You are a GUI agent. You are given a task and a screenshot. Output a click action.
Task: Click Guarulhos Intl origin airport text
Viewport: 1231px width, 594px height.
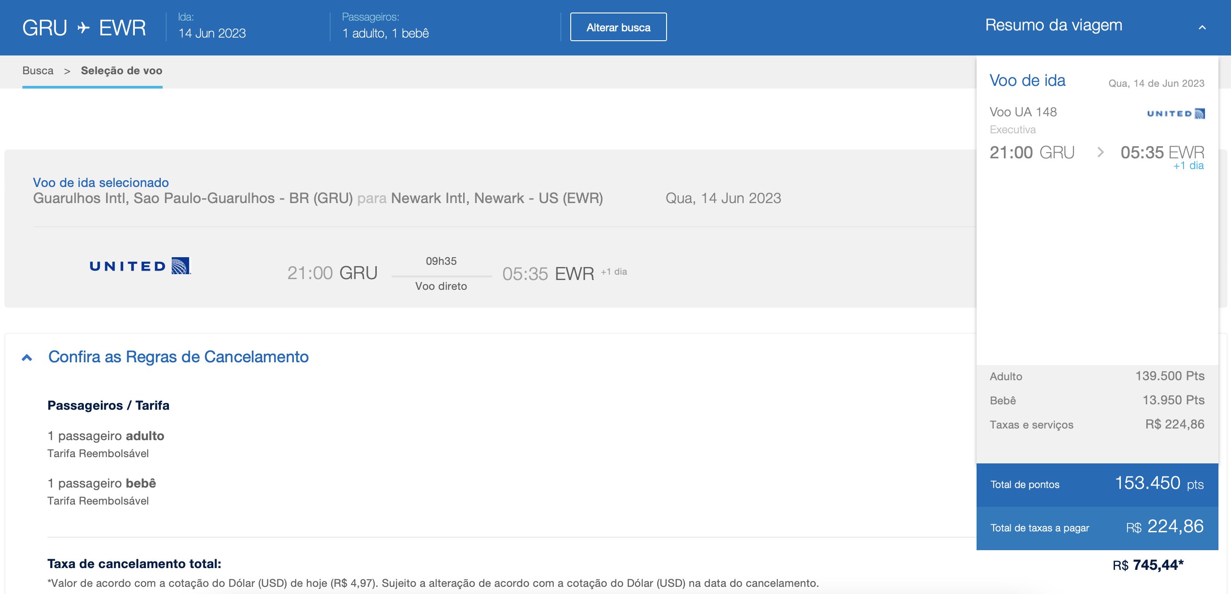click(x=193, y=198)
